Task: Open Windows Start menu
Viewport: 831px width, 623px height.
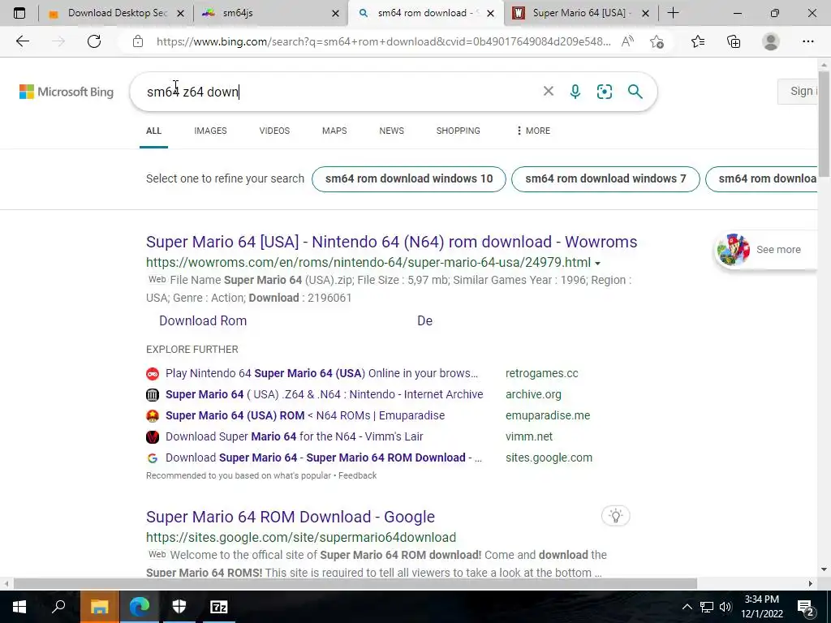Action: [x=19, y=607]
